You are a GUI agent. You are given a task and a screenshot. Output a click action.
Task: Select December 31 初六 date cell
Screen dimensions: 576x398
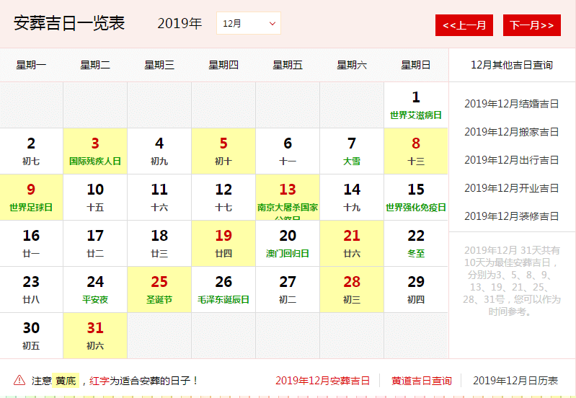(x=95, y=336)
